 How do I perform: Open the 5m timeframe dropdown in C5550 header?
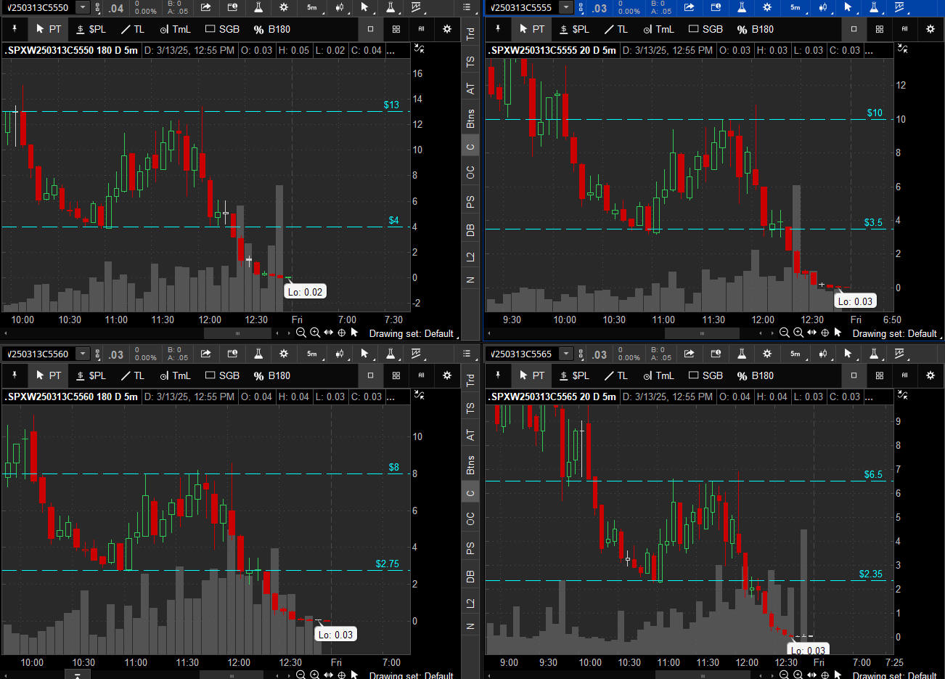312,7
